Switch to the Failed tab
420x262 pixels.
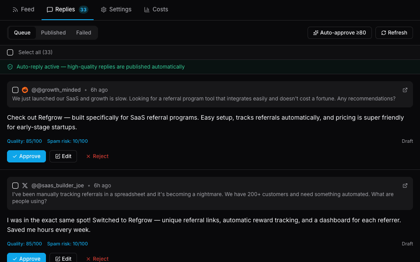[83, 32]
